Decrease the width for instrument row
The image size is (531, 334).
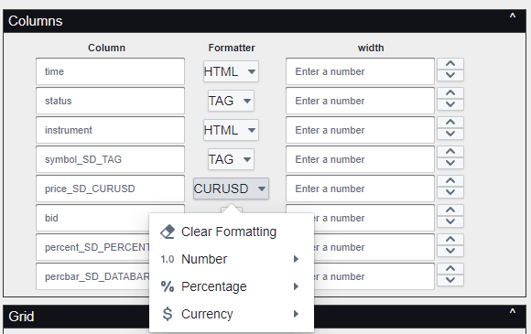pyautogui.click(x=450, y=134)
